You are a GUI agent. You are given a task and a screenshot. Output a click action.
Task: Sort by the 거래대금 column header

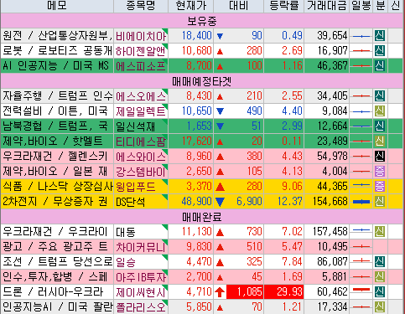pyautogui.click(x=327, y=6)
